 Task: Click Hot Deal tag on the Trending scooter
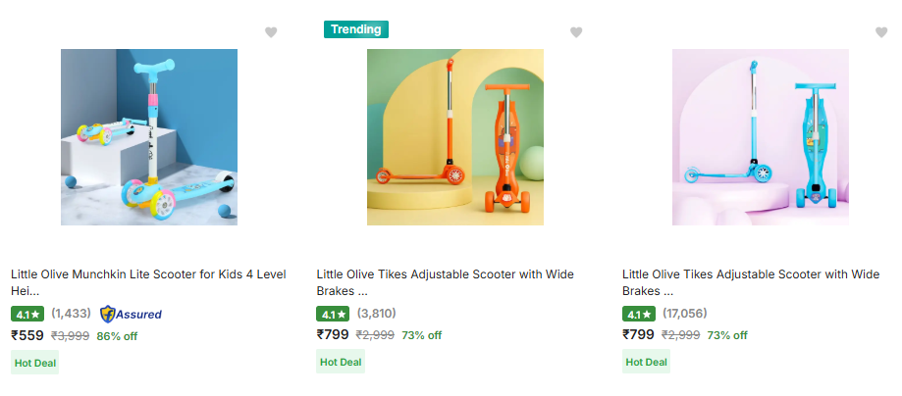(340, 362)
